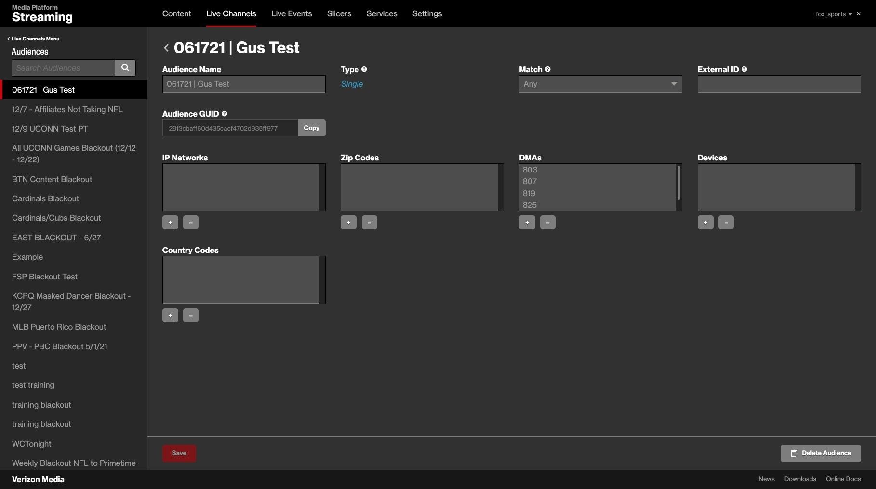Open the Content tab
Image resolution: width=876 pixels, height=489 pixels.
pos(176,13)
